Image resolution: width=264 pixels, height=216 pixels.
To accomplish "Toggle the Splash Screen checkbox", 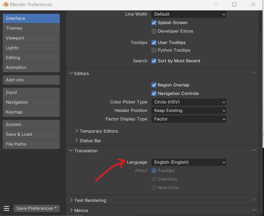I will 154,23.
